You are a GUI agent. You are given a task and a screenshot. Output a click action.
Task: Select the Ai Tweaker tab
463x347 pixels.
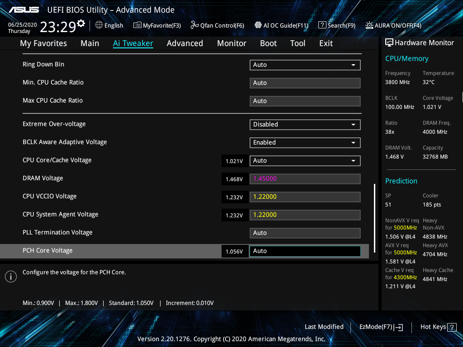tap(133, 43)
